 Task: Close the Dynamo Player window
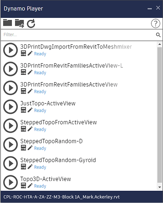(x=158, y=8)
